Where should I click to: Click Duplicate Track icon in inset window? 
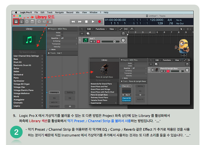(x=156, y=64)
